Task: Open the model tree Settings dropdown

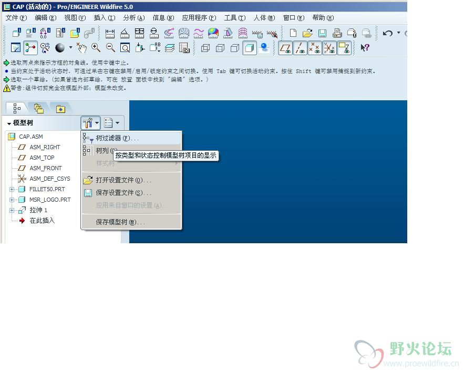Action: (x=90, y=123)
